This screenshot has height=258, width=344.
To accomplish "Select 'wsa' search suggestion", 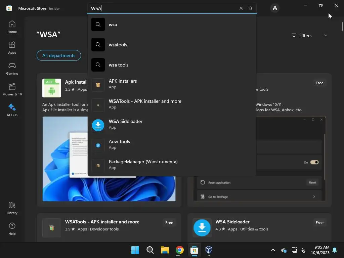I will click(172, 25).
